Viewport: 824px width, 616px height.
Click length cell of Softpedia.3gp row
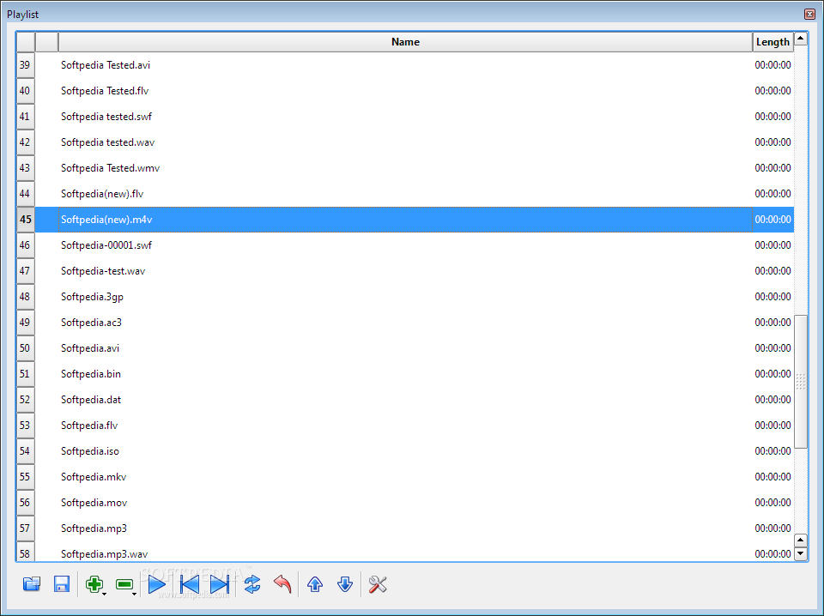[x=772, y=297]
